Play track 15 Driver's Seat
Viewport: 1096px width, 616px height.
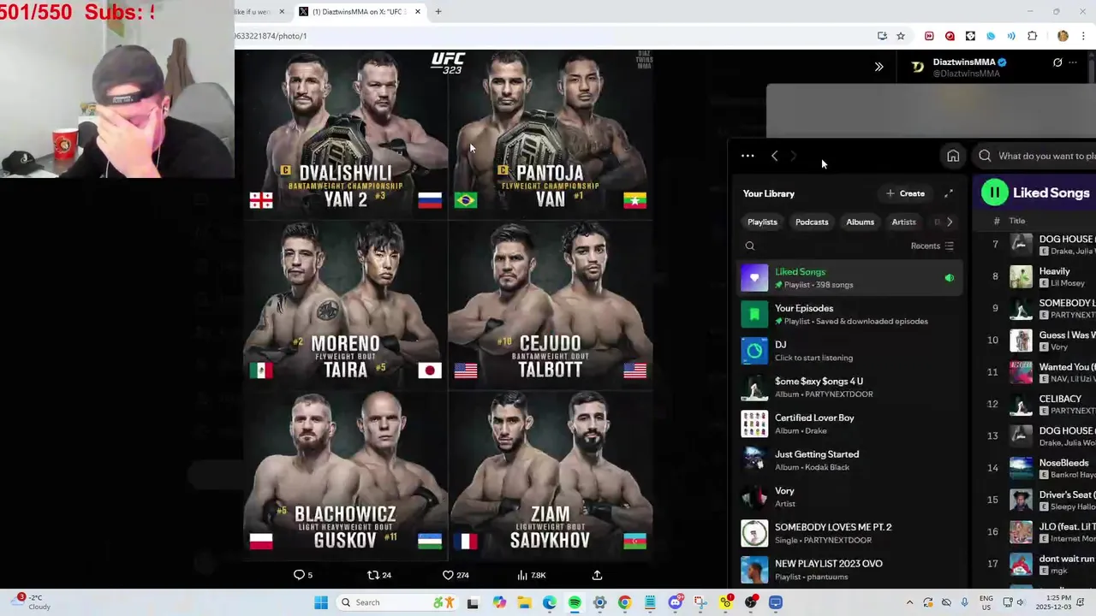click(1037, 500)
